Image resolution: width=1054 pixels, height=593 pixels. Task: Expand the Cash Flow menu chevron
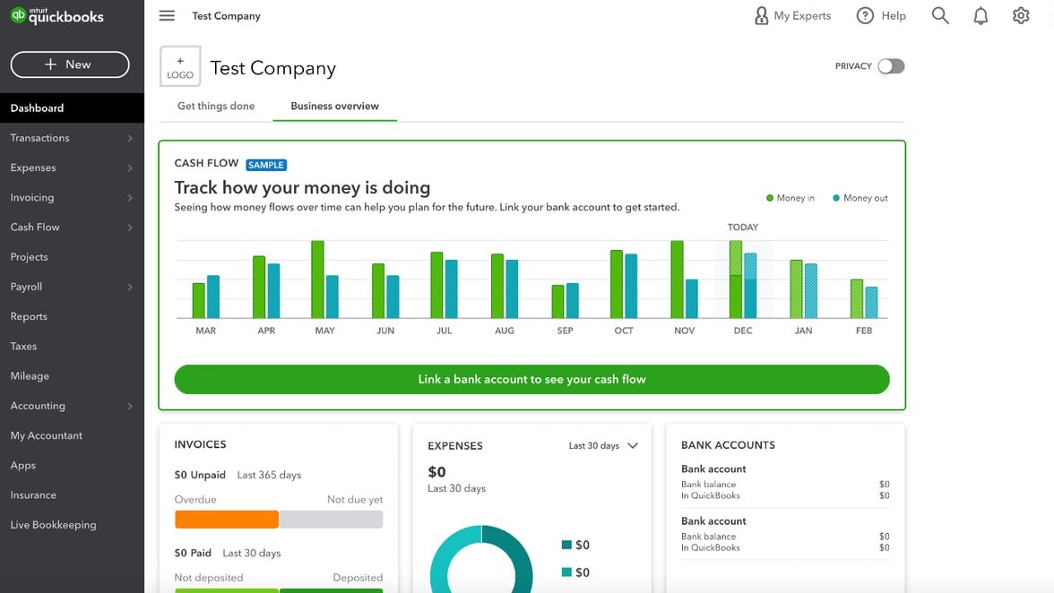[x=130, y=228]
